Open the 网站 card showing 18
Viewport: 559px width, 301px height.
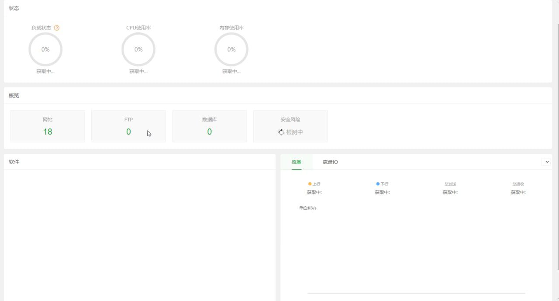[48, 126]
